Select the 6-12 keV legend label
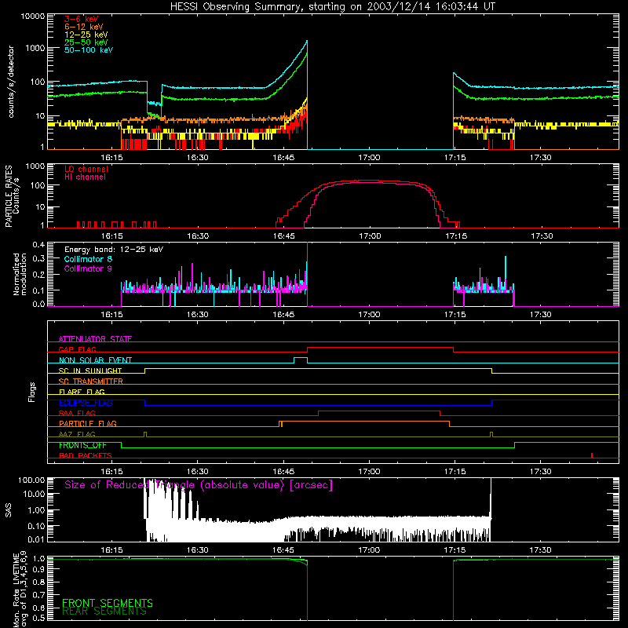The width and height of the screenshot is (628, 628). coord(84,27)
